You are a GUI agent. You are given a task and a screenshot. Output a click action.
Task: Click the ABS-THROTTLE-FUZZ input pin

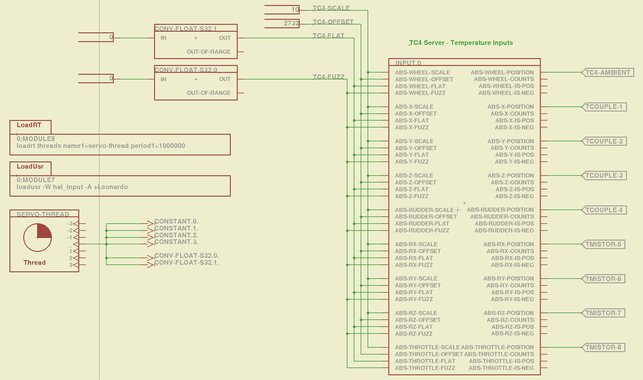425,368
